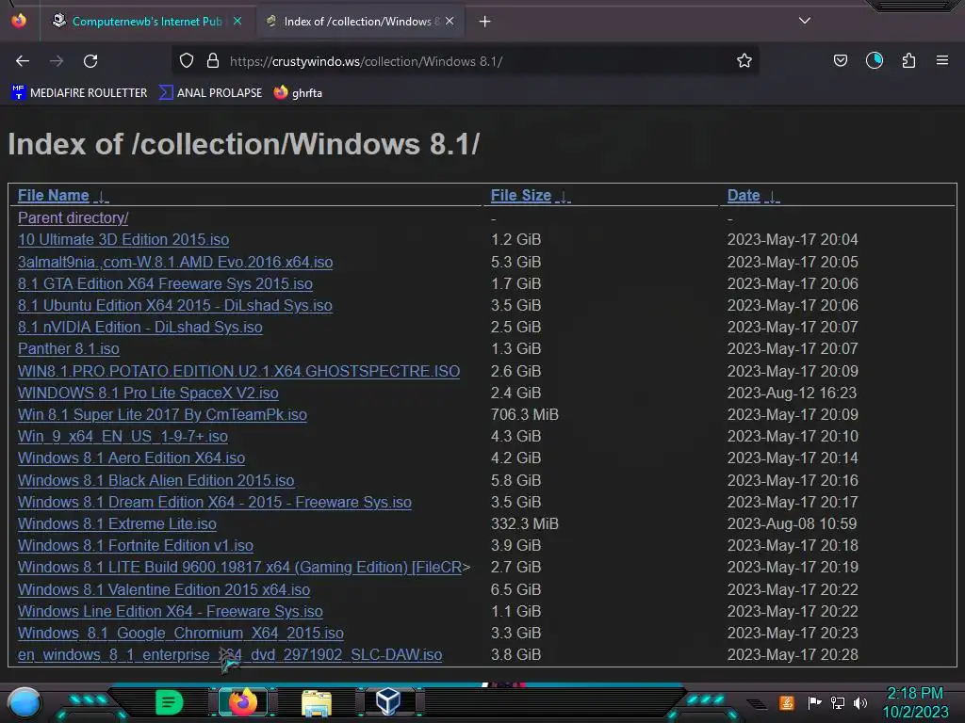Open Windows Line Edition X64 Freeware Sys link
This screenshot has width=965, height=723.
pos(170,611)
